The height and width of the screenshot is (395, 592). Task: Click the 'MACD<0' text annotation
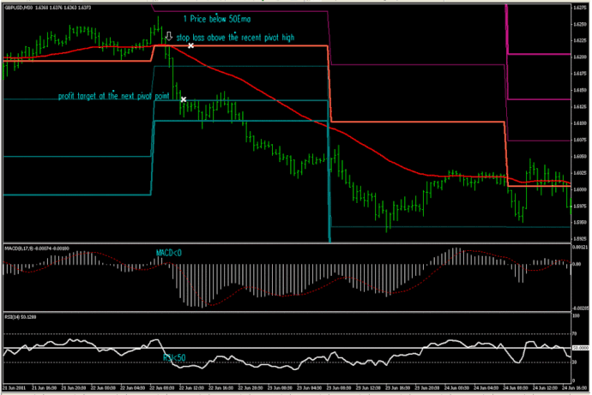[x=169, y=253]
